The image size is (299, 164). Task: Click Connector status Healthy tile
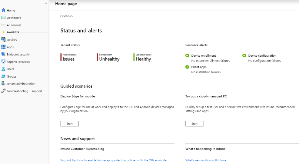coord(142,57)
